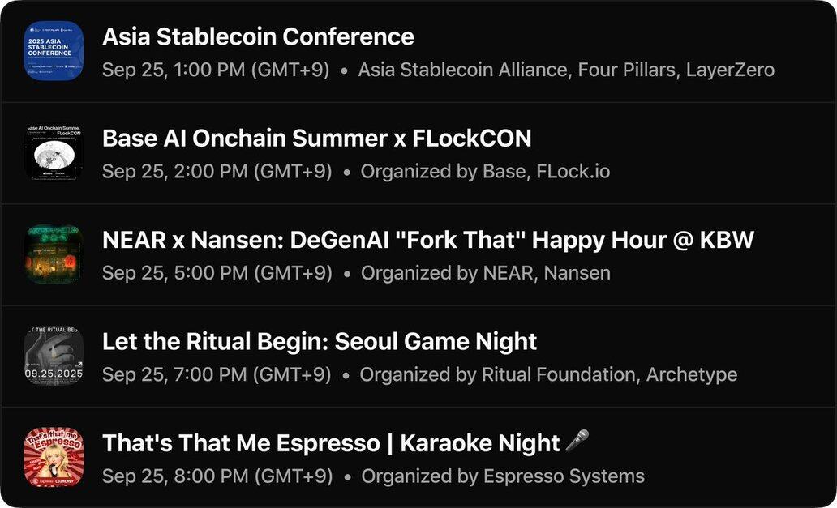Click Organized by Espresso Systems text

click(503, 476)
